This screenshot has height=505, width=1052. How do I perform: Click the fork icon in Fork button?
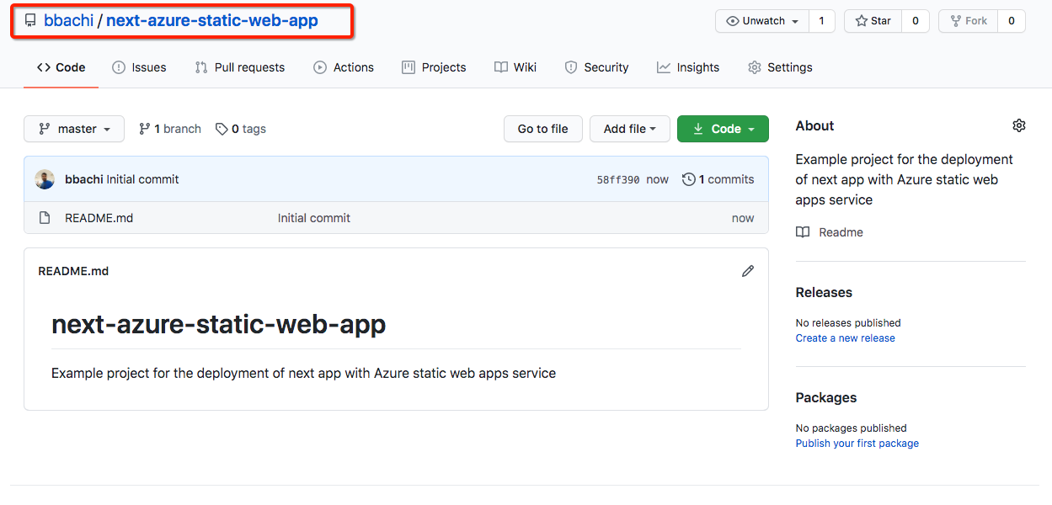956,21
